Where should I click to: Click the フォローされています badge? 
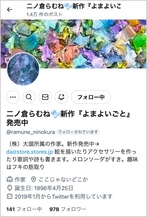pyautogui.click(x=78, y=132)
